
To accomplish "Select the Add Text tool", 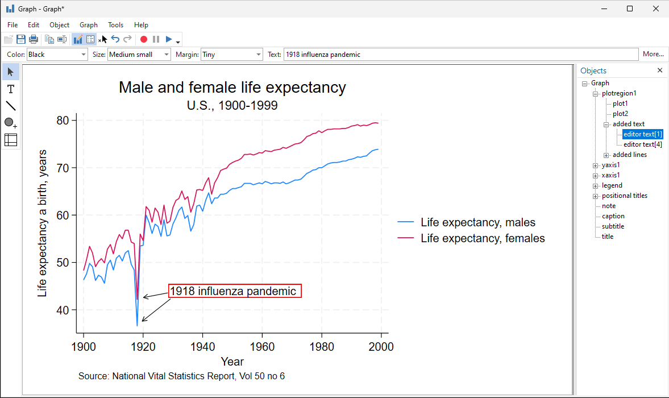I will 11,89.
